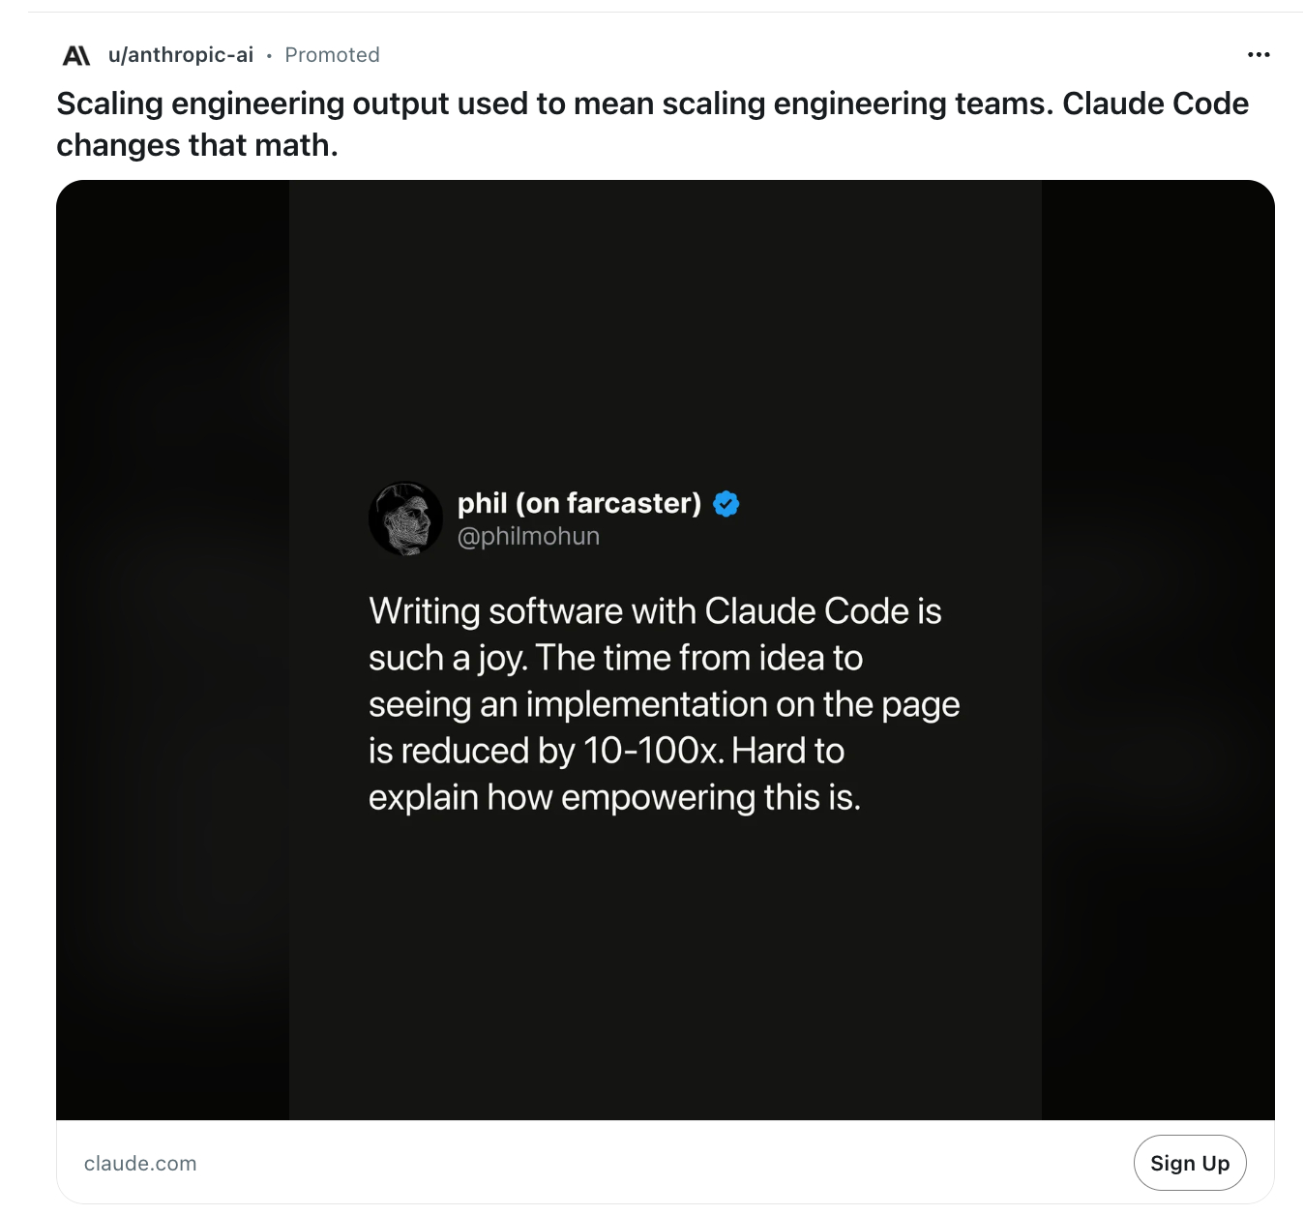The height and width of the screenshot is (1215, 1304).
Task: Click the tweet line 'Writing software with Claude Code is'
Action: (655, 611)
